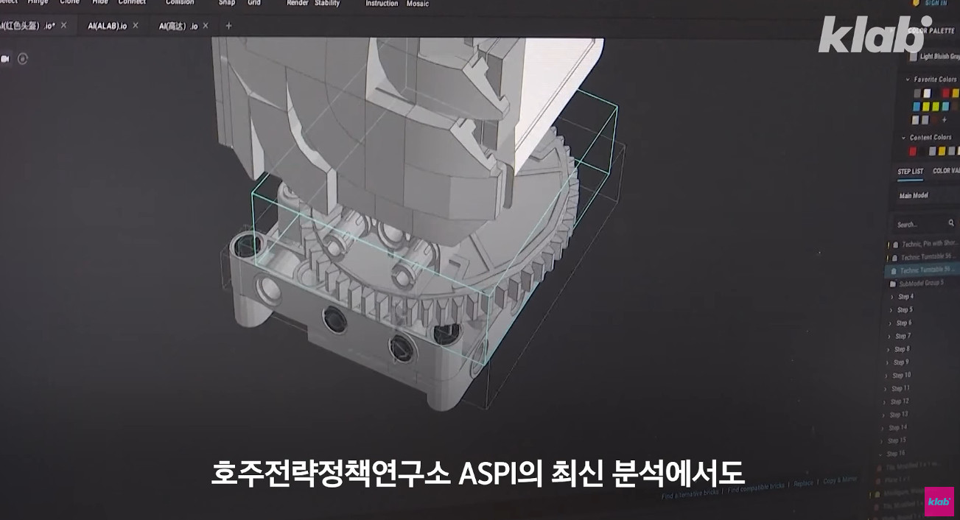Select the highlighted Technic Turntable row
960x520 pixels.
tap(922, 271)
